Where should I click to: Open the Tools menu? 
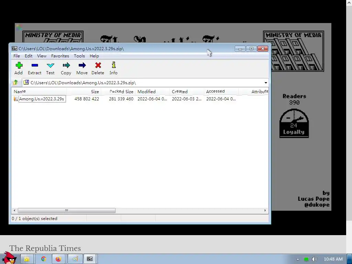pyautogui.click(x=79, y=56)
